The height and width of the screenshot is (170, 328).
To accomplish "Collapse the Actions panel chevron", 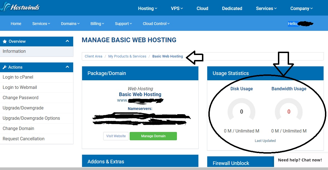I will coord(67,67).
